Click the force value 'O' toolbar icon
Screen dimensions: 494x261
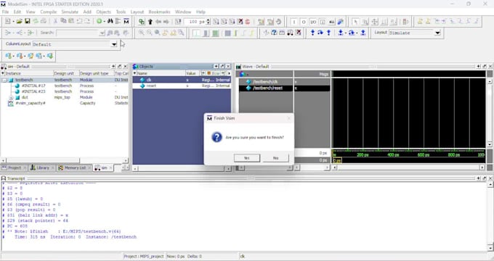[x=304, y=22]
